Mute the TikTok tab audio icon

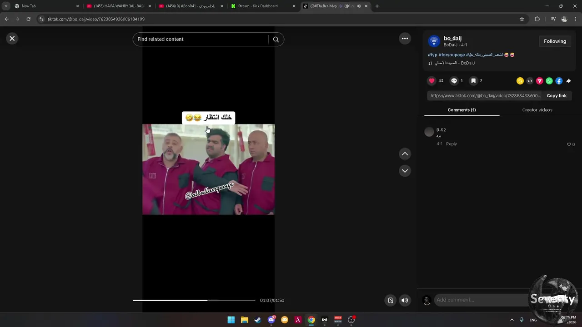(359, 6)
